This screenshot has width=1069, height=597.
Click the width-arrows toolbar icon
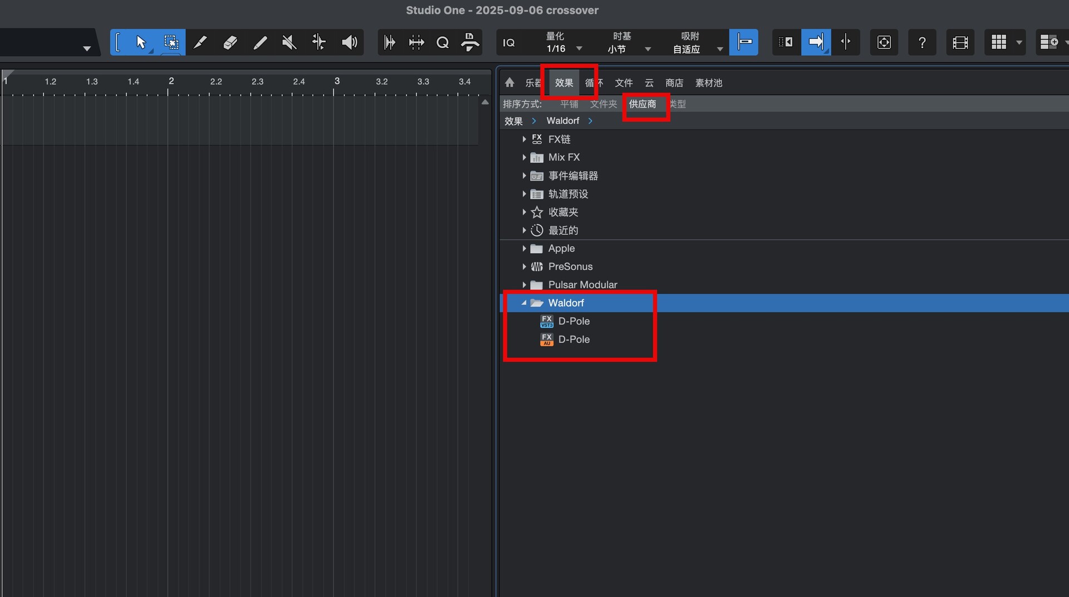416,42
